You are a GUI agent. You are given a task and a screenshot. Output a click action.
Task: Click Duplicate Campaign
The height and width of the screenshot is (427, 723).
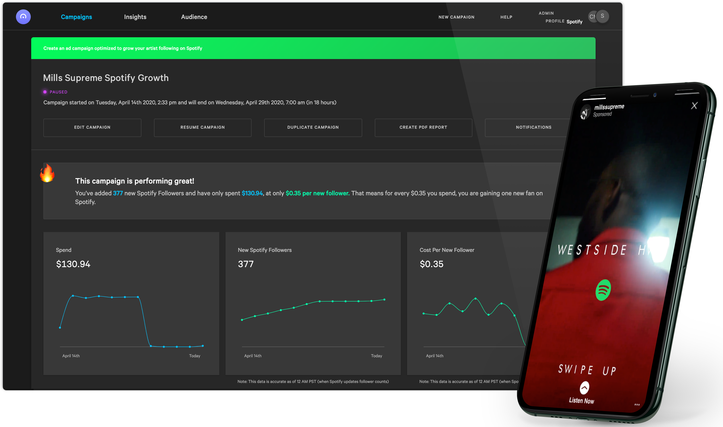pos(313,128)
